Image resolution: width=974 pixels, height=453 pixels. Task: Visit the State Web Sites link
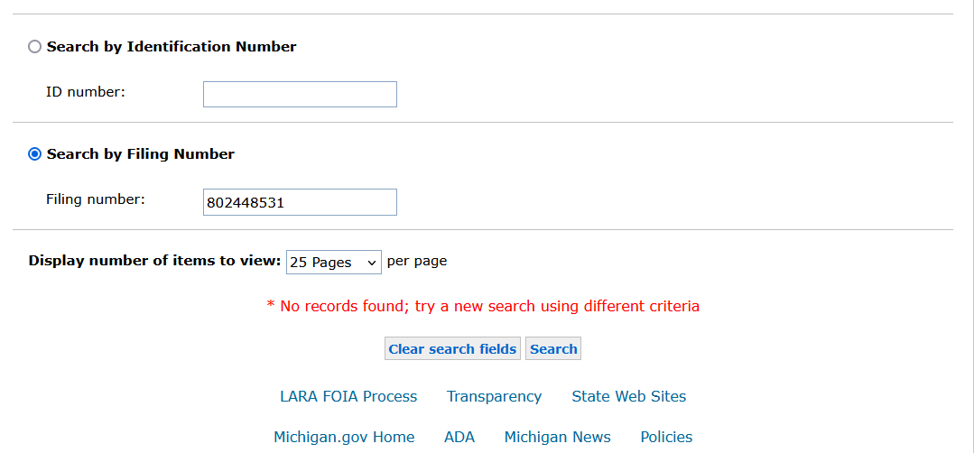click(x=628, y=396)
